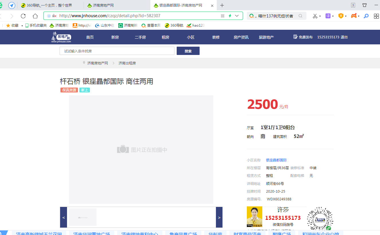Click the 搜索 search button

[188, 51]
